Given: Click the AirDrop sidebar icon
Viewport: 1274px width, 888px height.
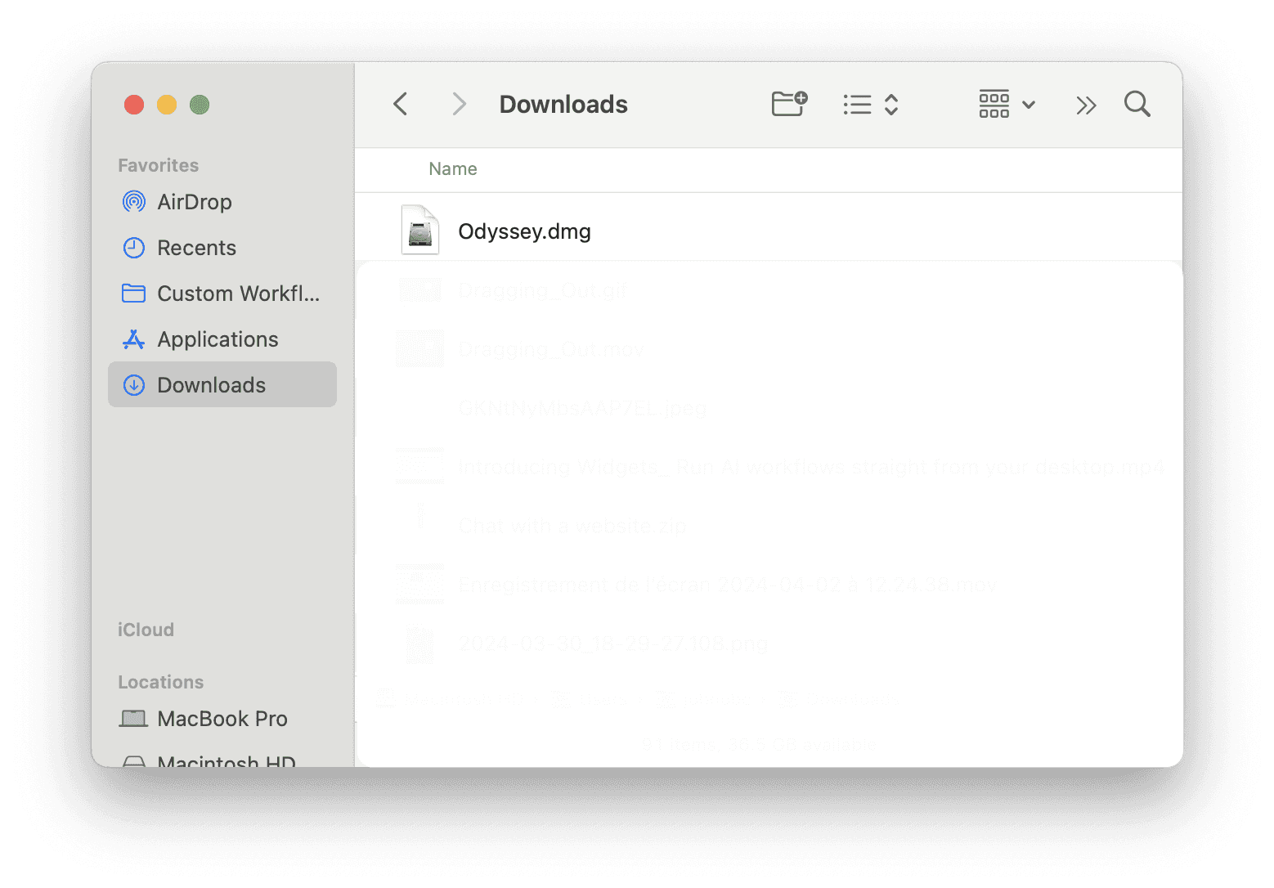Looking at the screenshot, I should 134,201.
